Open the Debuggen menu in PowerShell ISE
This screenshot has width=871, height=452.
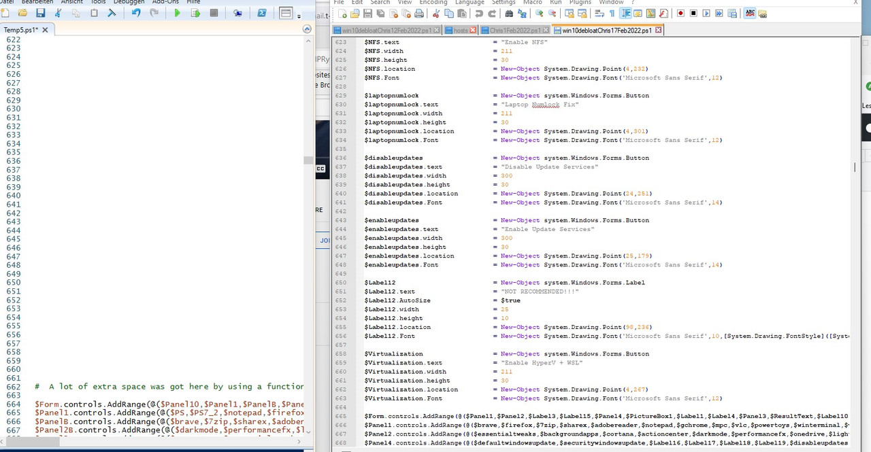[129, 2]
